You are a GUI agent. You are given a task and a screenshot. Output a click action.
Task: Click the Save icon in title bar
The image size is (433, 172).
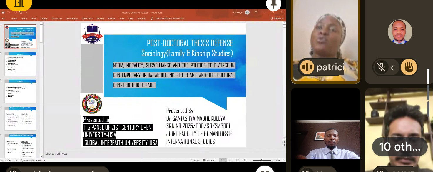tap(3, 12)
